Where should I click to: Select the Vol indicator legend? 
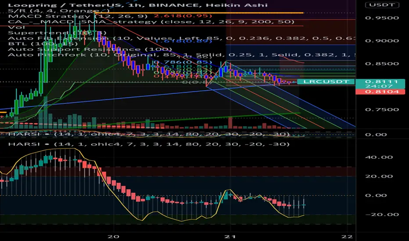16,27
